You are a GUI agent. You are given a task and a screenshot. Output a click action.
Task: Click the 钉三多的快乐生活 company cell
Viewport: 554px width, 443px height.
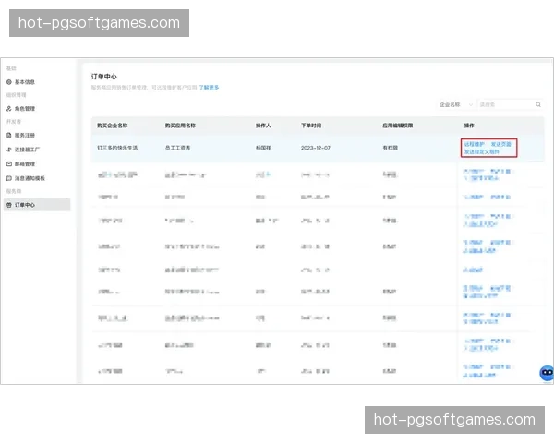[117, 148]
